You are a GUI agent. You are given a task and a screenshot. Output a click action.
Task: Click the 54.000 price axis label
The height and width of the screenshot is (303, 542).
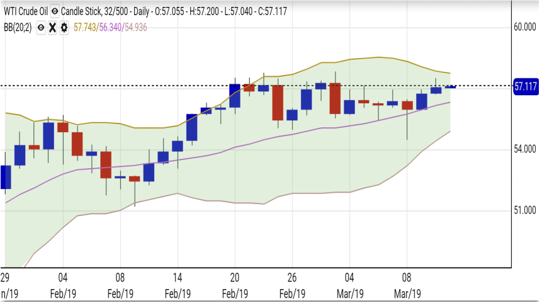(x=524, y=149)
